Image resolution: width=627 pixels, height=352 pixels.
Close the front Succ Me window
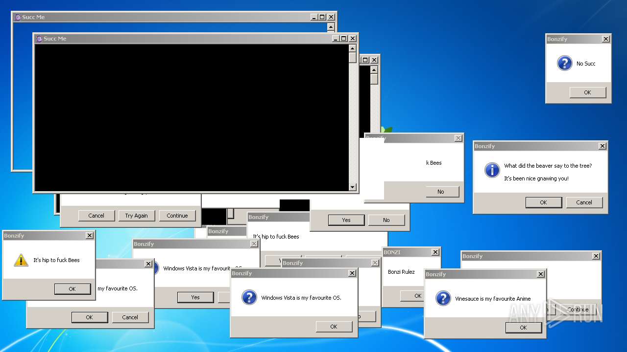[353, 39]
